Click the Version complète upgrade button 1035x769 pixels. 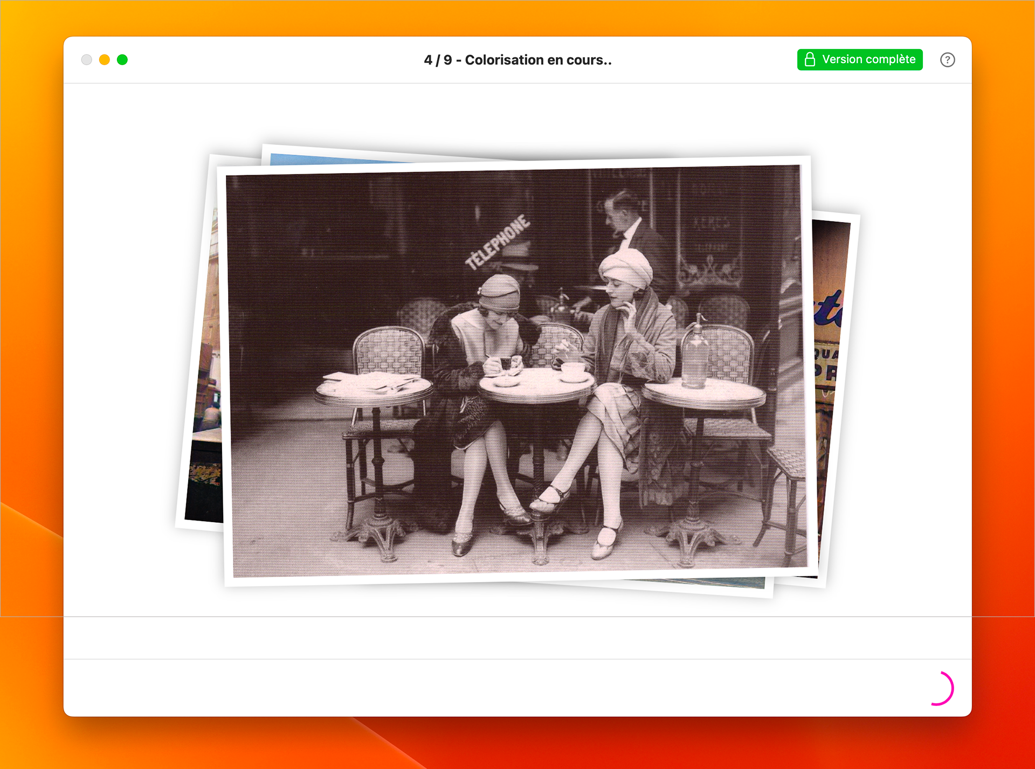[859, 60]
